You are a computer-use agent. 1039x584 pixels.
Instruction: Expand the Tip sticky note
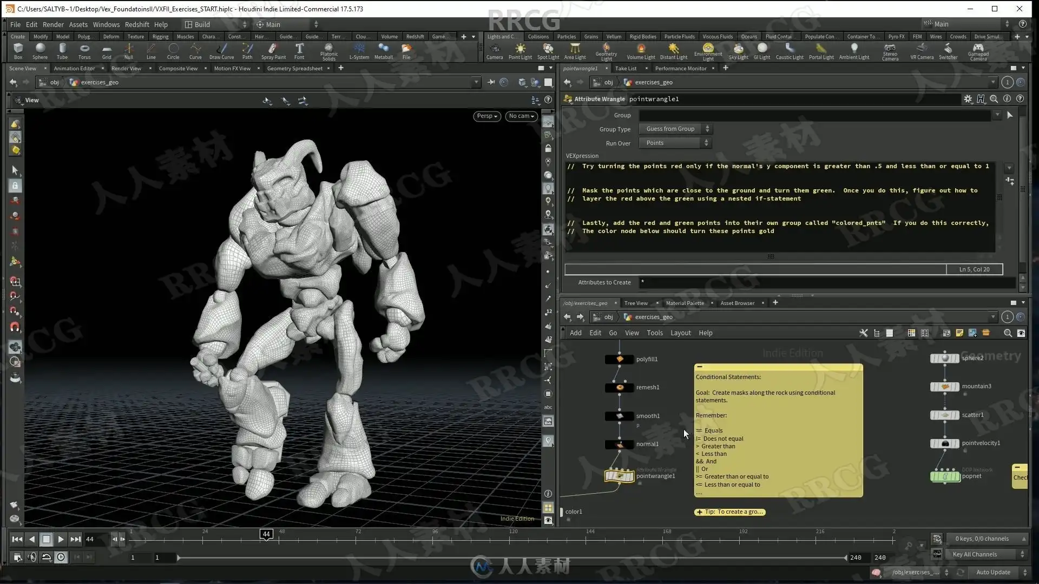pos(700,512)
